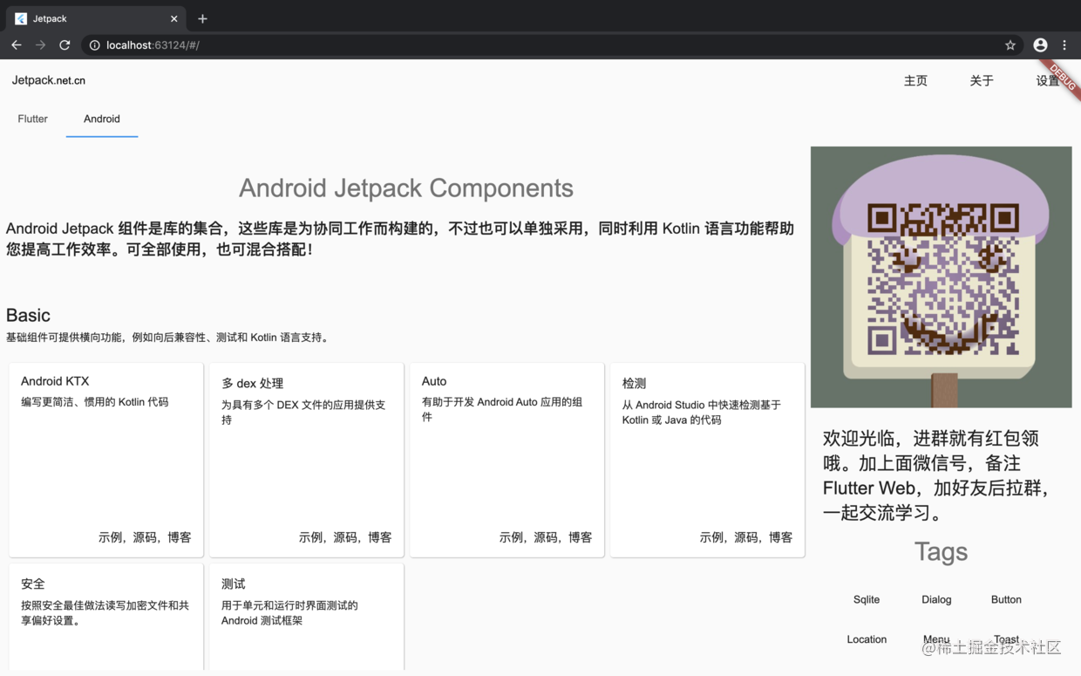Select the Android tab
The width and height of the screenshot is (1081, 676).
click(x=102, y=119)
